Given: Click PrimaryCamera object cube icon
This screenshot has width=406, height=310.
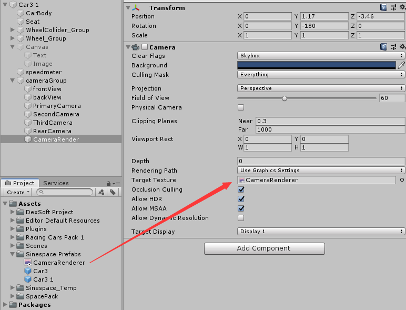Looking at the screenshot, I should (28, 106).
